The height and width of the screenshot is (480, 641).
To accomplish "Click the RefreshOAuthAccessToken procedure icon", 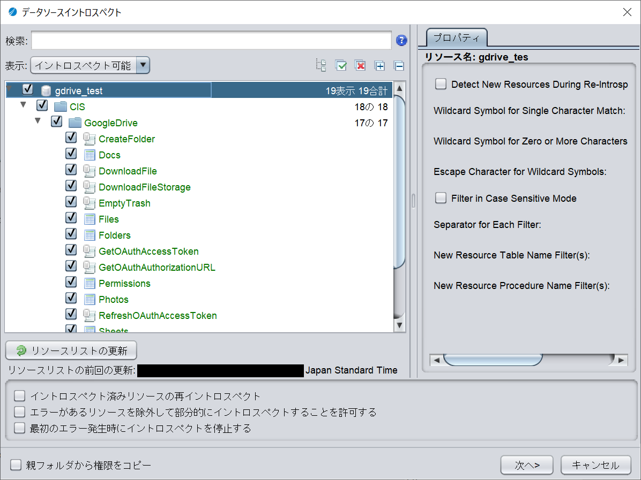I will click(89, 315).
